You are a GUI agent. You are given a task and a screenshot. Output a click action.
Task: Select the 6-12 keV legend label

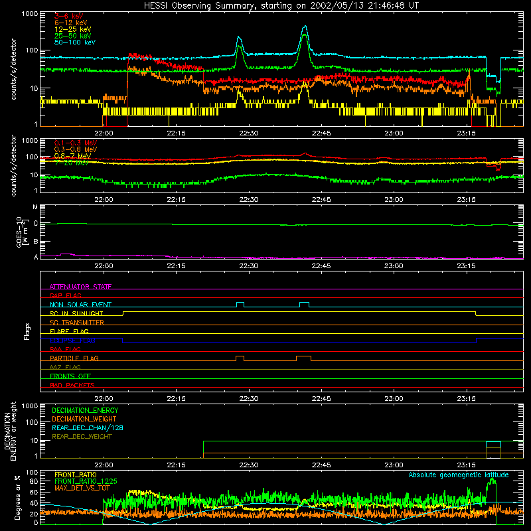coord(71,23)
